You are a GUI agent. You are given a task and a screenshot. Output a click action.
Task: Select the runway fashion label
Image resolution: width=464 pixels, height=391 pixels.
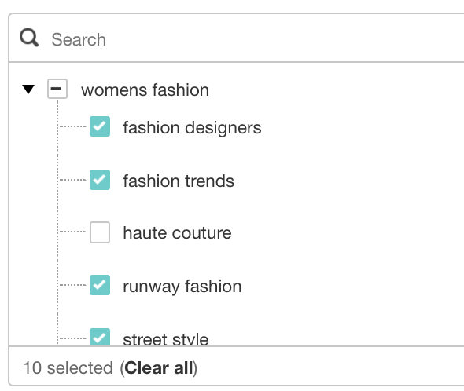pyautogui.click(x=182, y=287)
